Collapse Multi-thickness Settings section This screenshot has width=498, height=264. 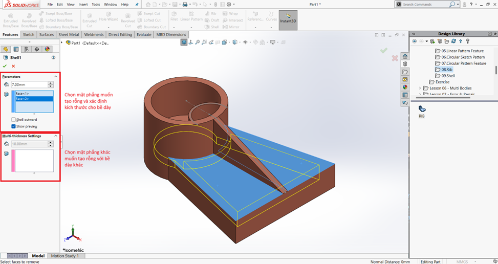coord(56,136)
